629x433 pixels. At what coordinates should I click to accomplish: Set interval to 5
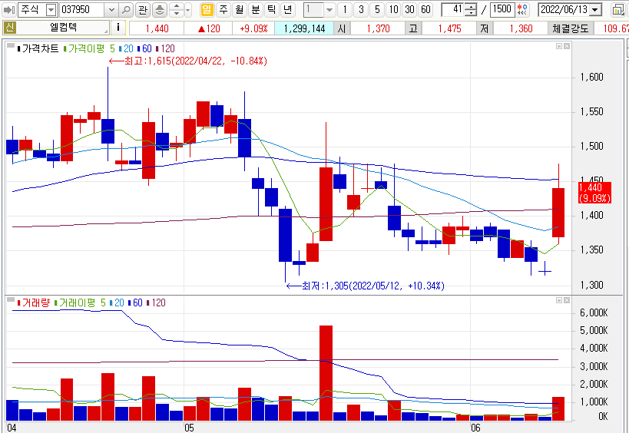(377, 9)
